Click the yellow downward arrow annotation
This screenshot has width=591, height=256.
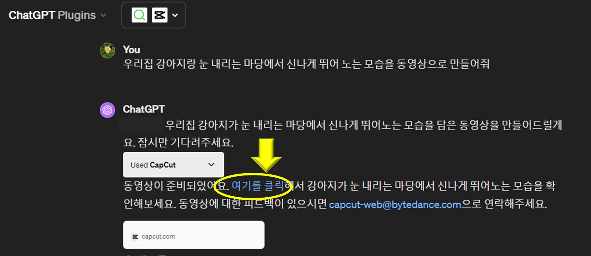tap(266, 155)
